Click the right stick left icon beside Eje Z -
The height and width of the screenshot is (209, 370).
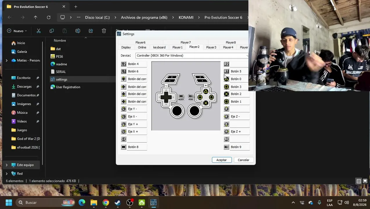pos(226,116)
